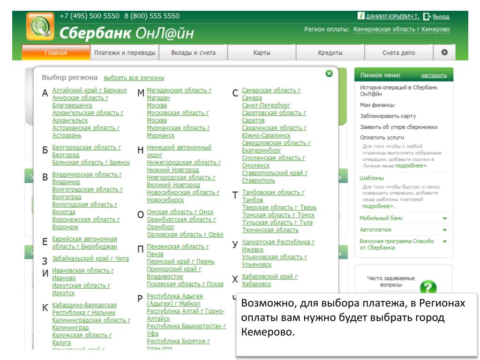Open profile link ДАНИИЛ ЮРЬЕВИЧ Т.
Viewport: 480px width, 360px height.
point(392,16)
